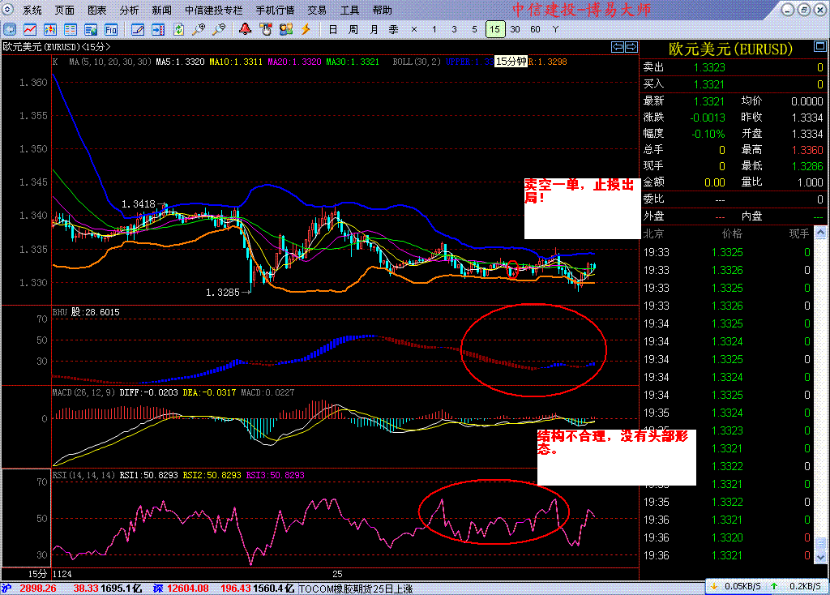This screenshot has height=595, width=830.
Task: Click the round app logo left of 系统
Action: point(8,9)
